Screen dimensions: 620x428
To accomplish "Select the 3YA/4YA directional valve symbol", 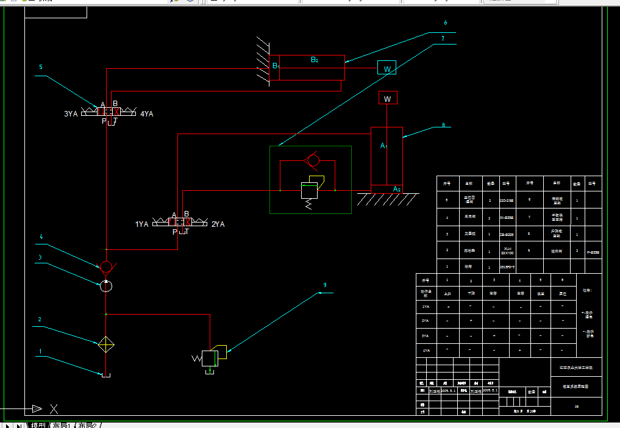I will [x=109, y=112].
